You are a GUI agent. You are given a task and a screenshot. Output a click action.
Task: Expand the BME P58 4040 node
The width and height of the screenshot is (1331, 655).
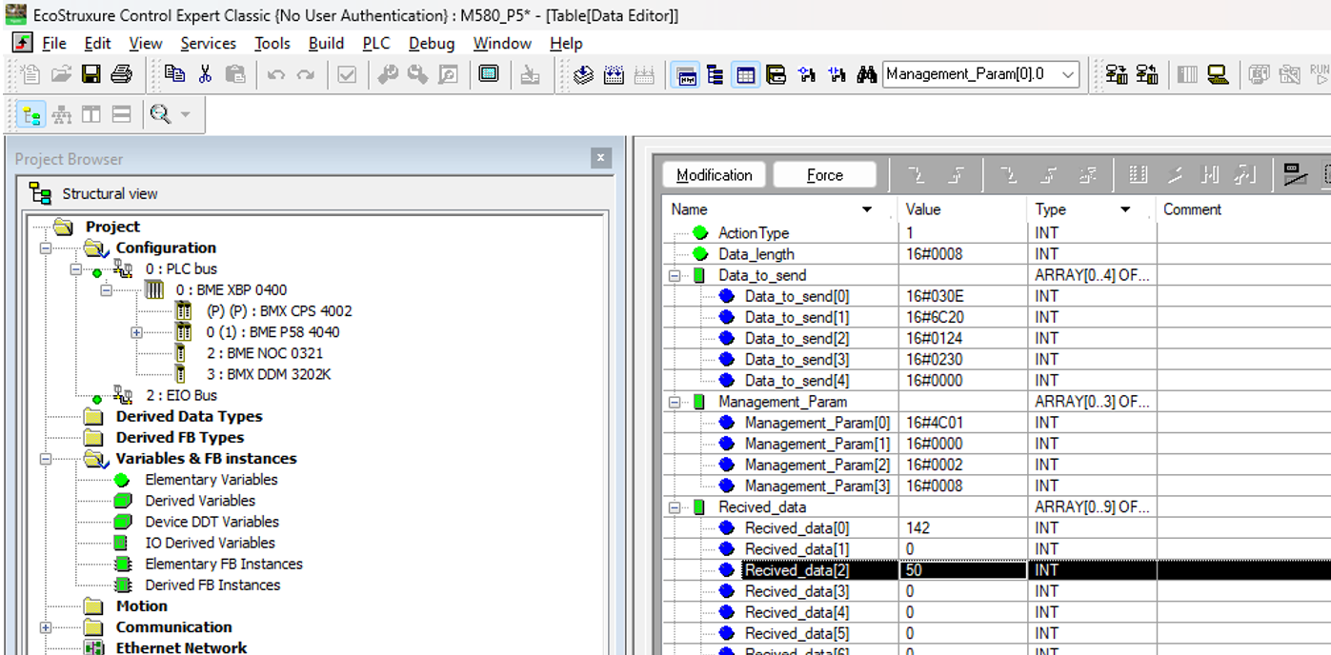(x=137, y=332)
